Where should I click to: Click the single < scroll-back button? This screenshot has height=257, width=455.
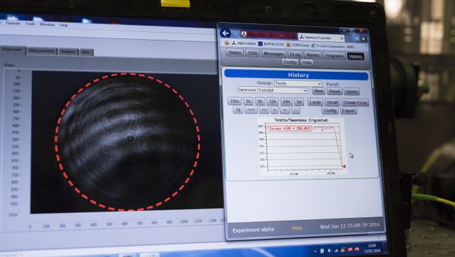click(274, 110)
